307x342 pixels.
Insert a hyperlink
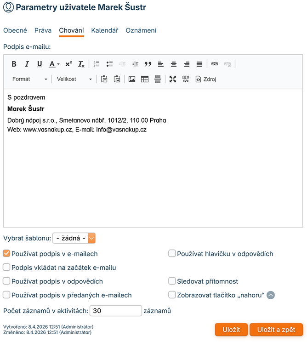pos(215,64)
